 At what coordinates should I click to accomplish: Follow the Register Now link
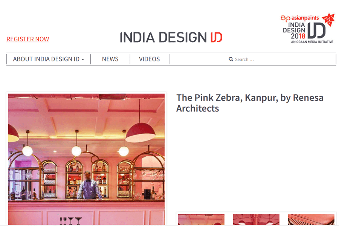(27, 39)
